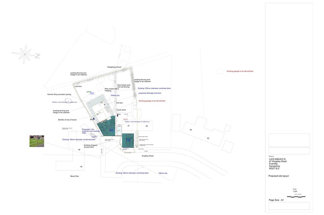
Task: Select the 'Kingsley Road' street label
Action: tap(147, 156)
